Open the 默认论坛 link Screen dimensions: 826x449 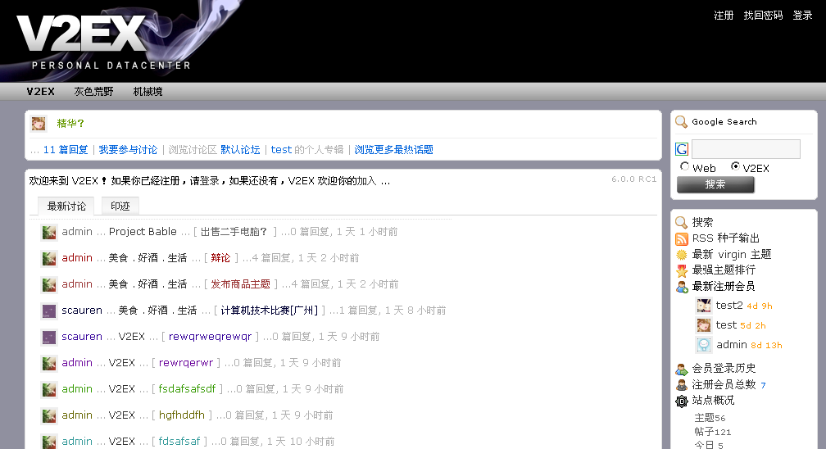coord(240,150)
